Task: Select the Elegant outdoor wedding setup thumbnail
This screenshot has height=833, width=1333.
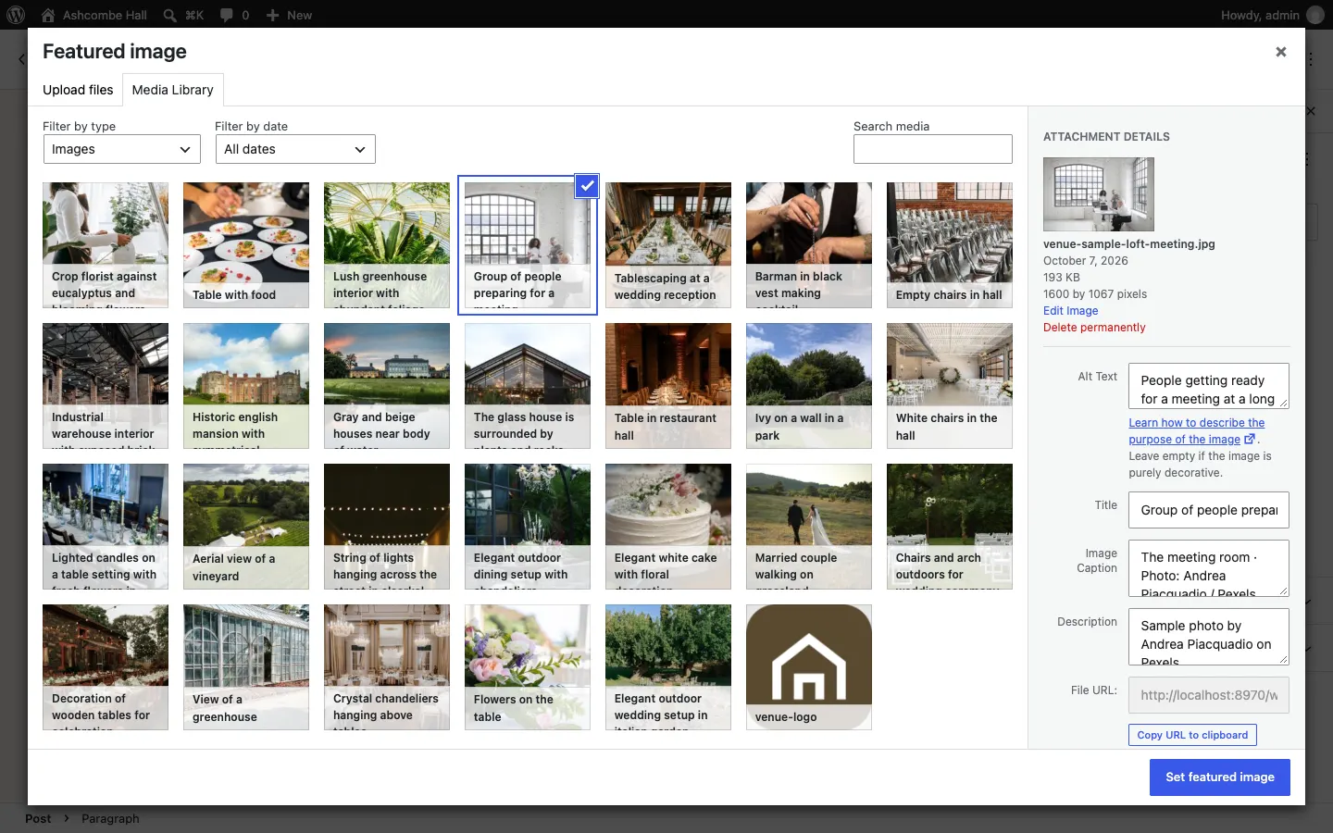Action: pyautogui.click(x=668, y=667)
